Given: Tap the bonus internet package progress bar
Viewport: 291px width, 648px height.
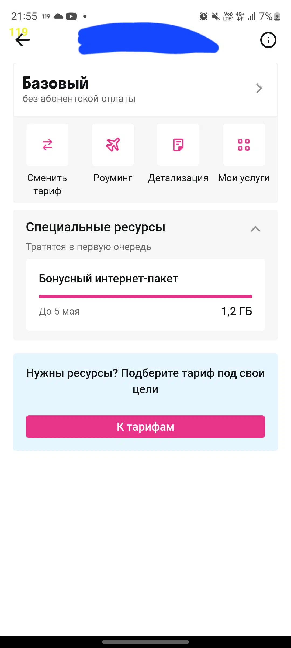Looking at the screenshot, I should (145, 296).
